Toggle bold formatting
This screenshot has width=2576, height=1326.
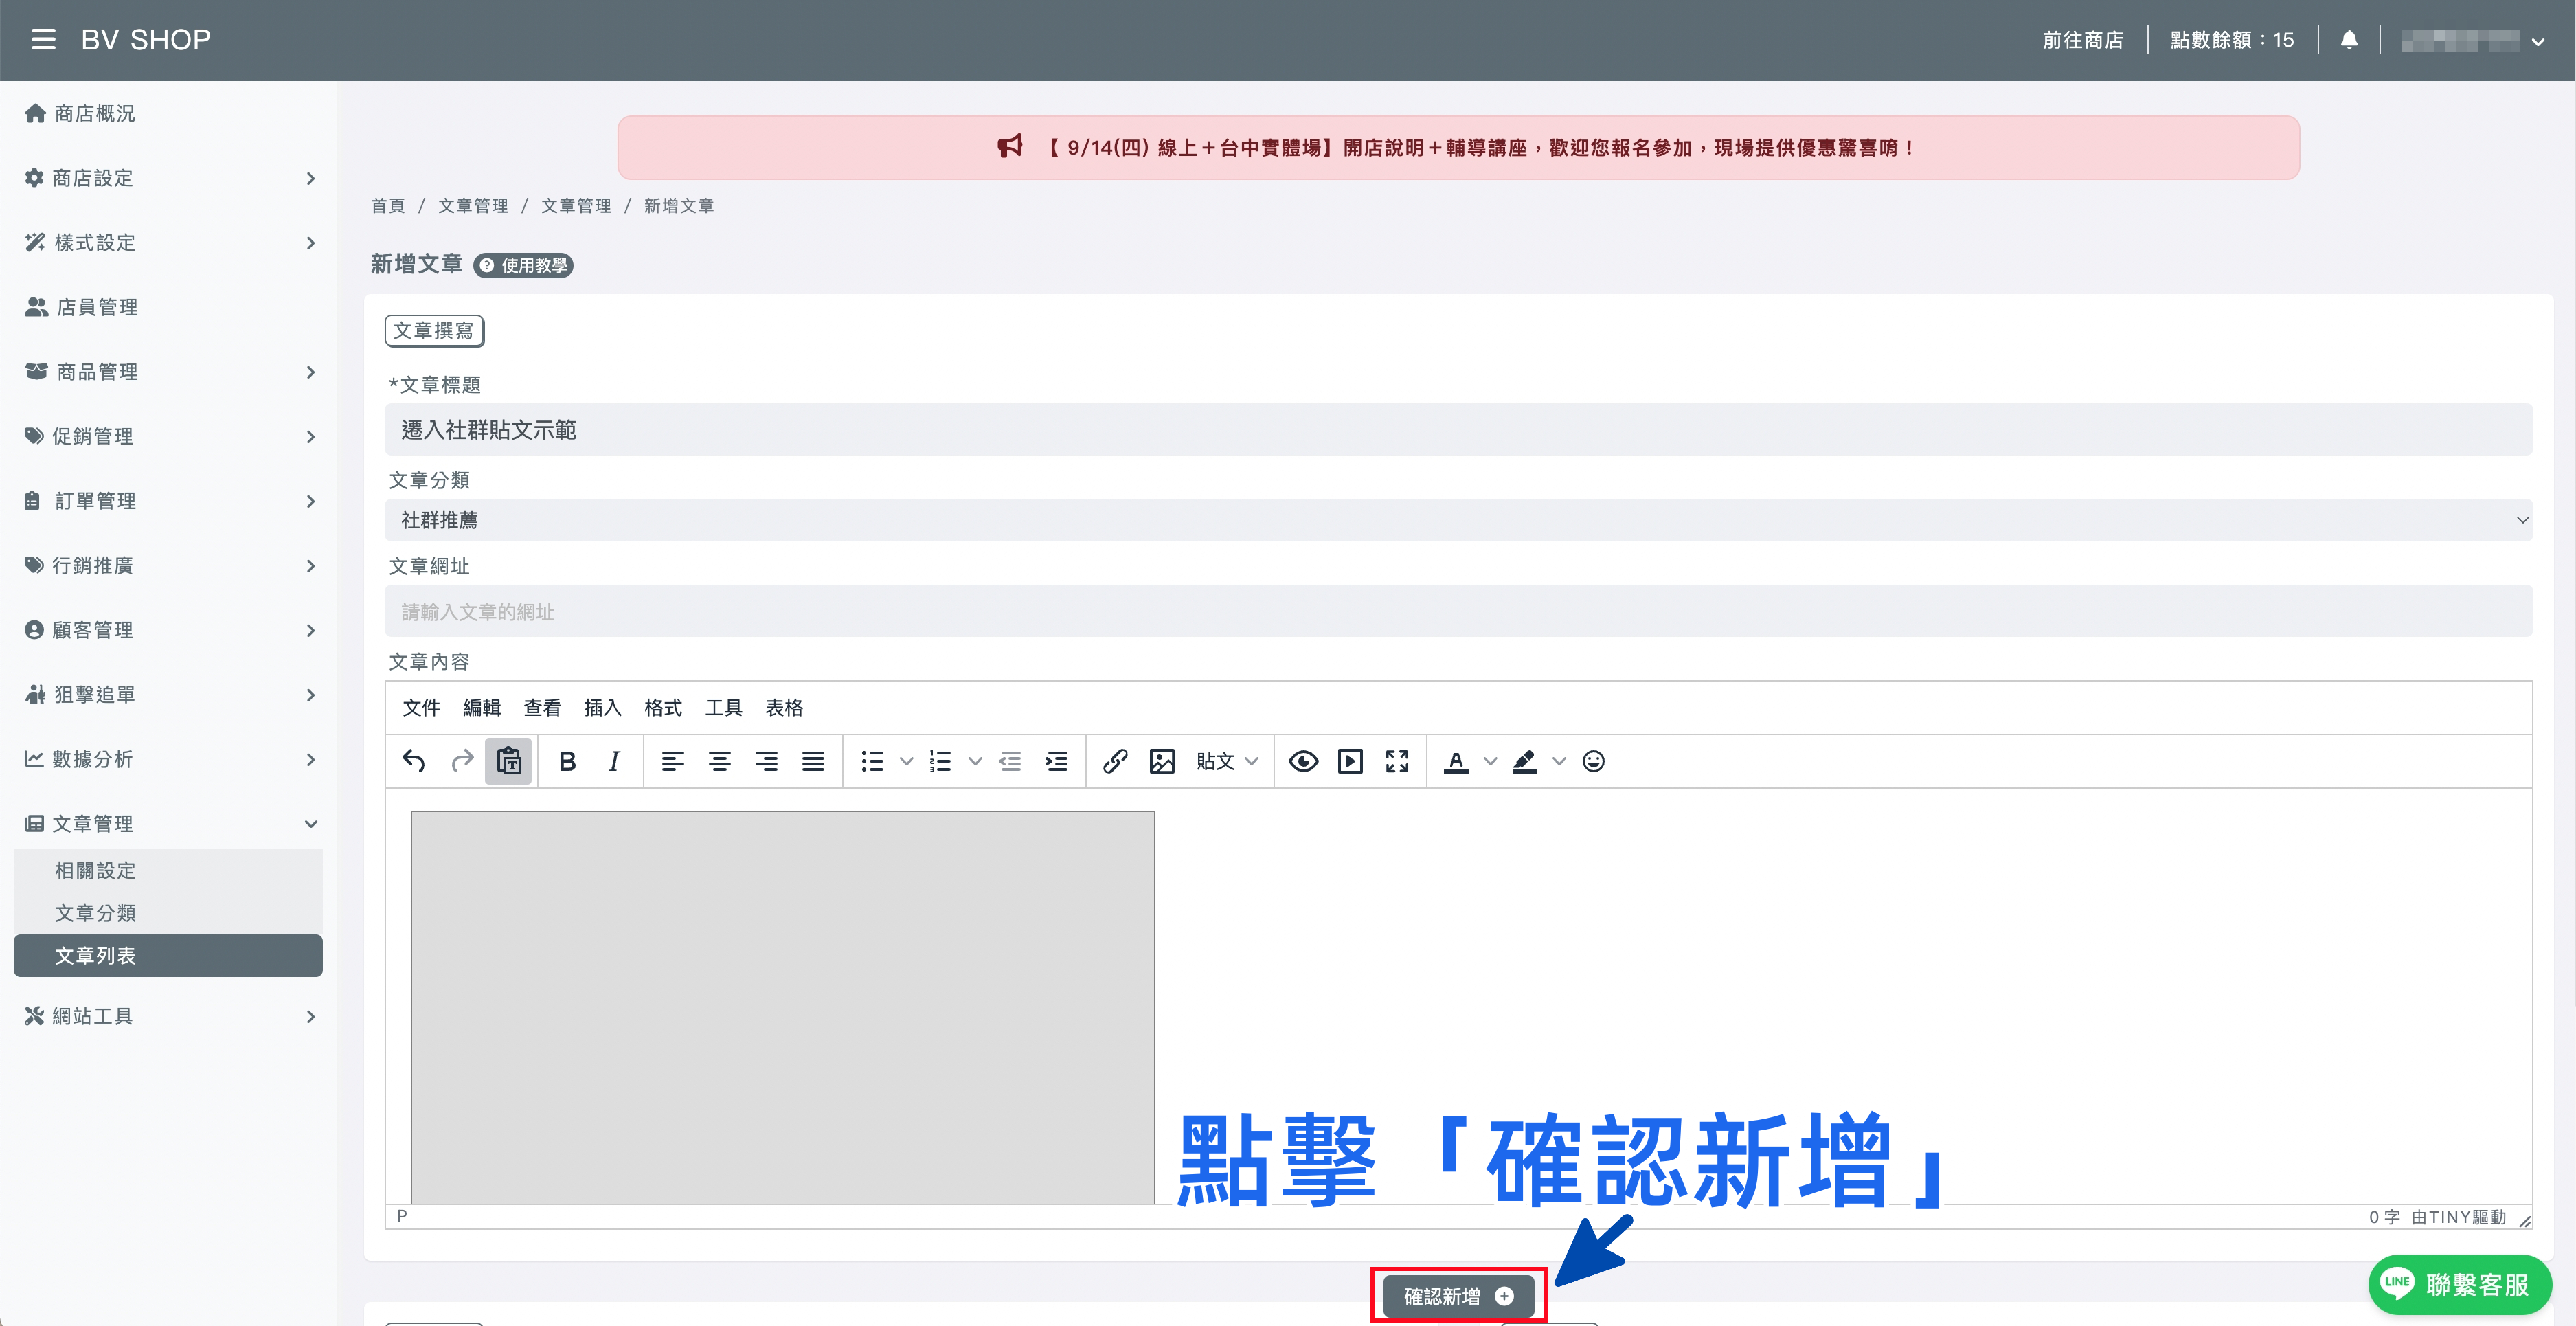pyautogui.click(x=567, y=761)
